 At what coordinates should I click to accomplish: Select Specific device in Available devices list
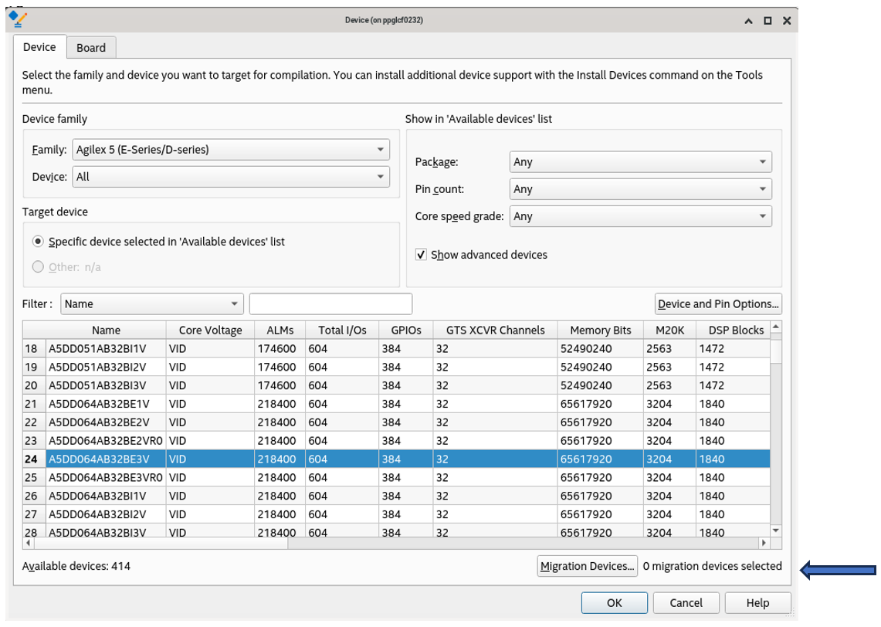click(x=38, y=242)
